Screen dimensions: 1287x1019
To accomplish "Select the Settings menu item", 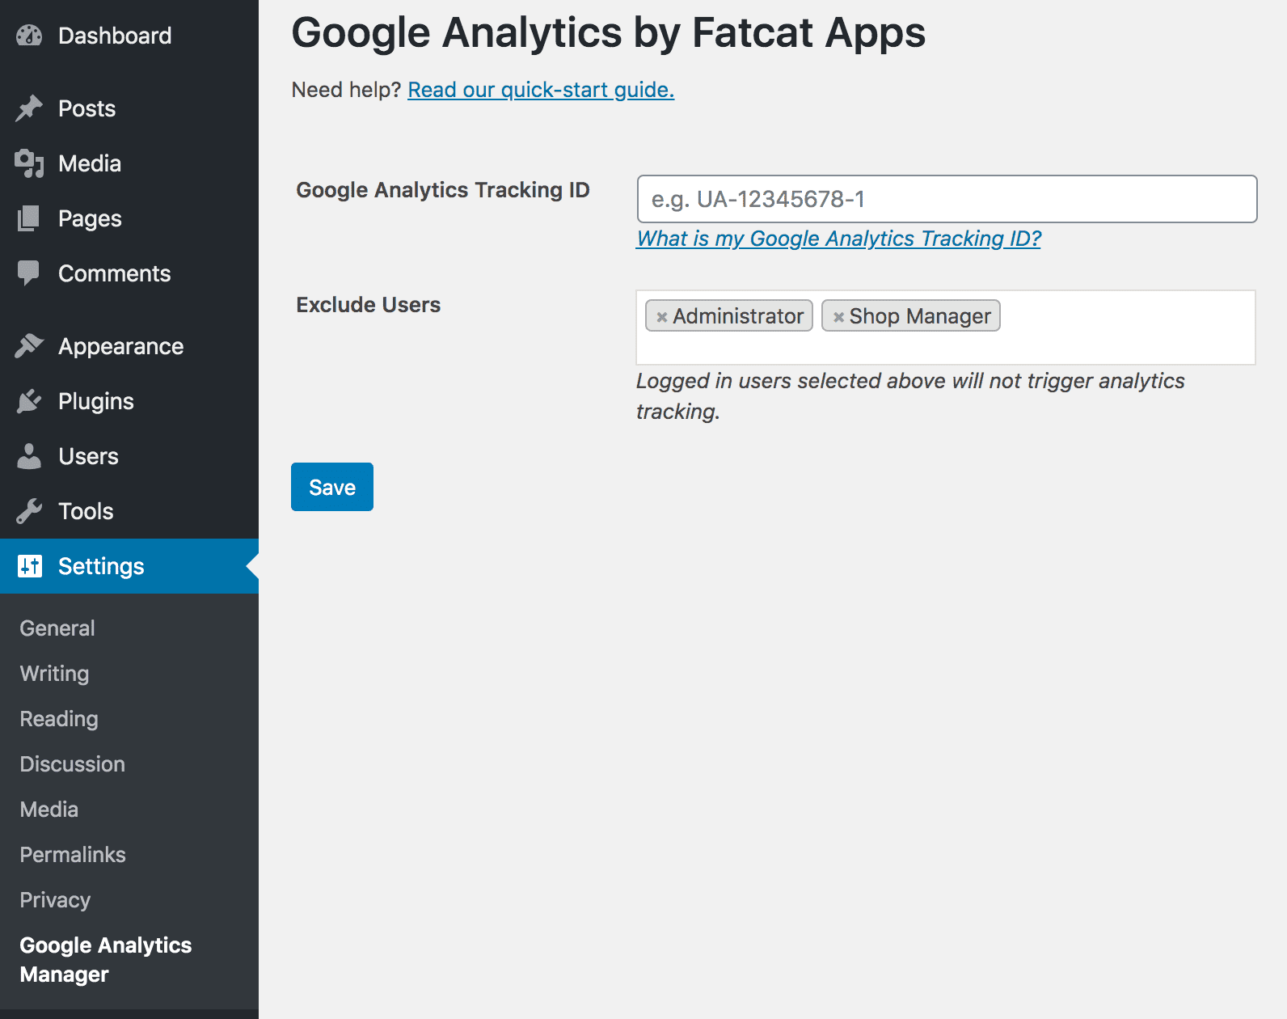I will click(129, 566).
